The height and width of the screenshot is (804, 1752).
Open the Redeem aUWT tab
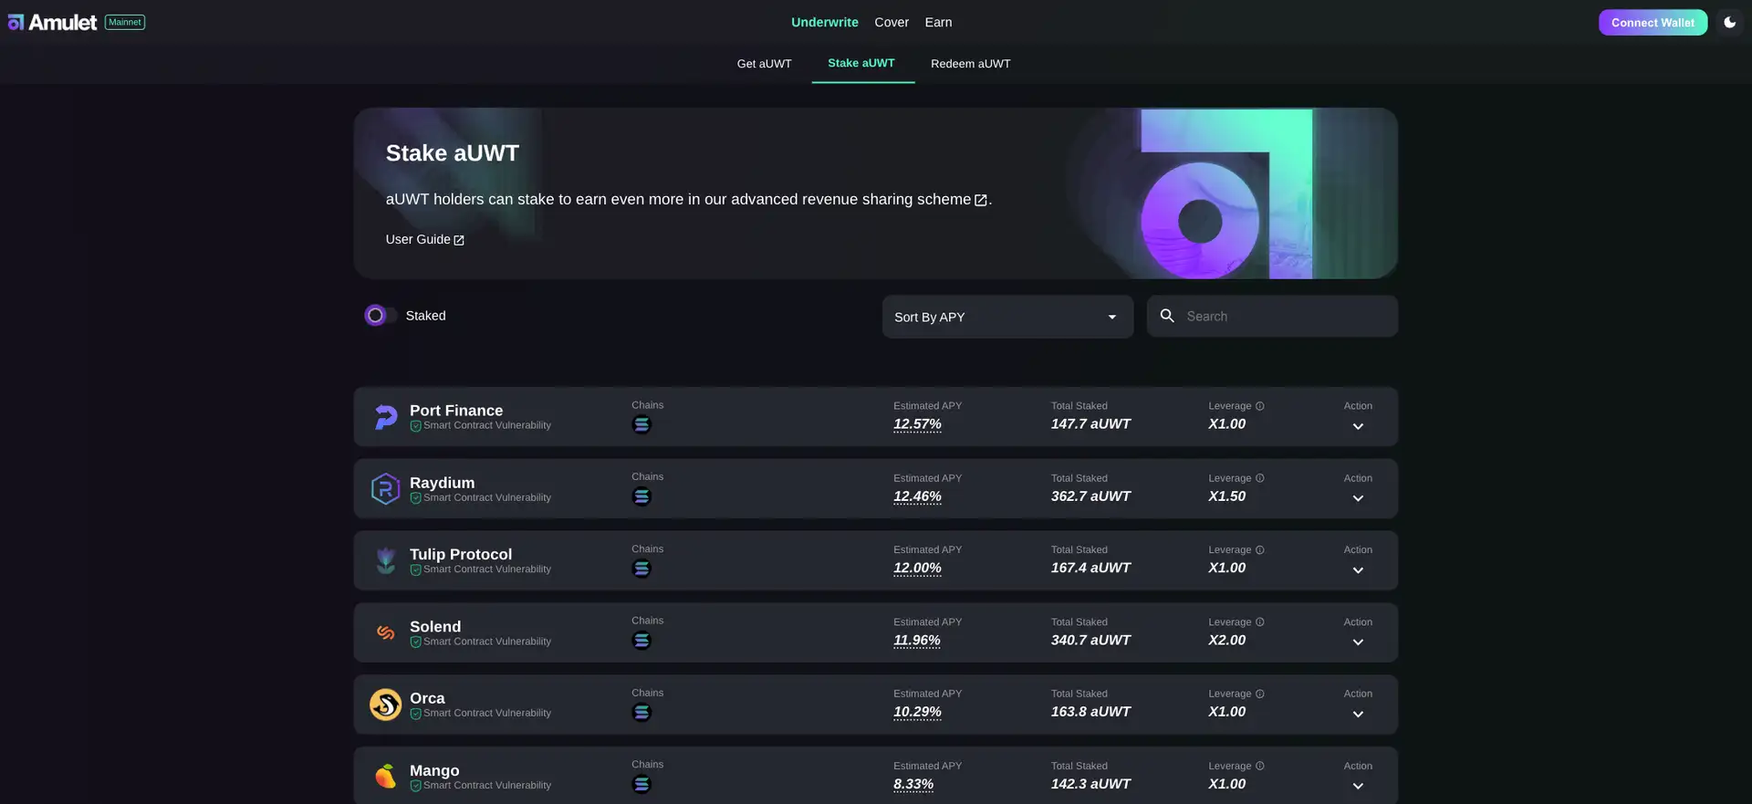[970, 64]
